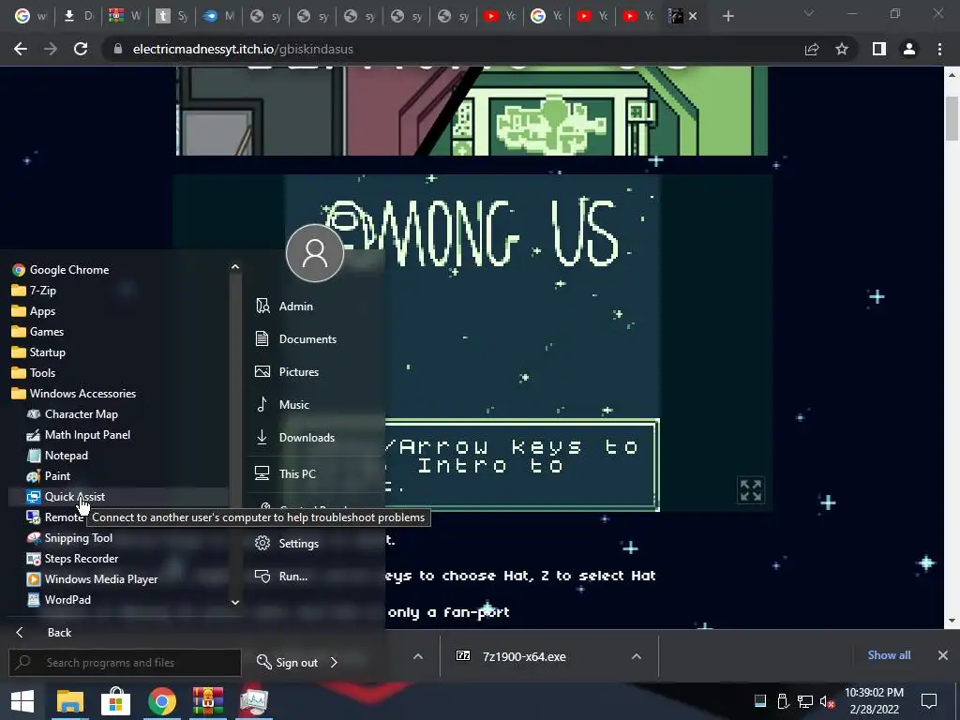Viewport: 960px width, 720px height.
Task: Click the Search programs and files box
Action: coord(125,663)
